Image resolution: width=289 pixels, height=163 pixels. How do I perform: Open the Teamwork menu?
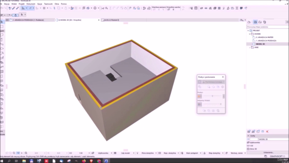coord(48,4)
